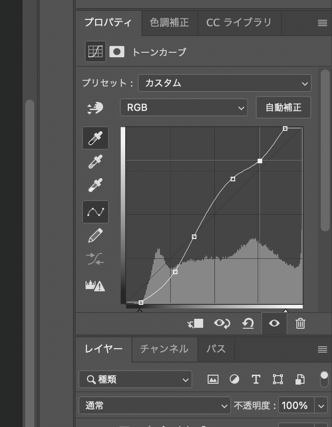
Task: Switch to the パス tab
Action: [x=216, y=349]
